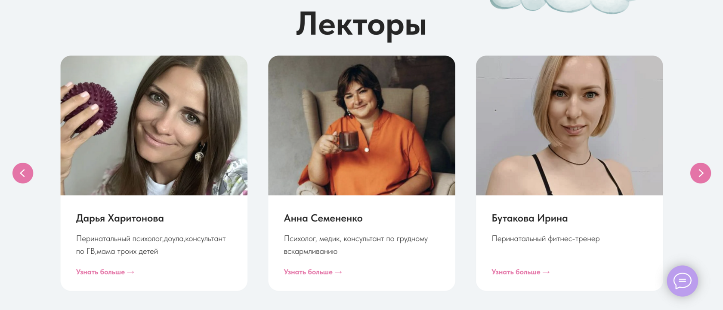Screen dimensions: 723x310
Task: Click Анна's description Психолог, медик, консультант
Action: point(356,245)
